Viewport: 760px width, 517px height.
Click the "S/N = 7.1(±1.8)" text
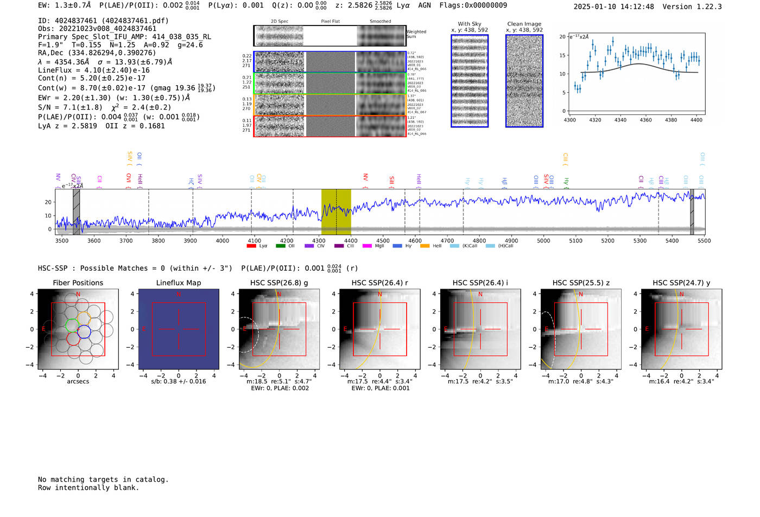point(70,107)
